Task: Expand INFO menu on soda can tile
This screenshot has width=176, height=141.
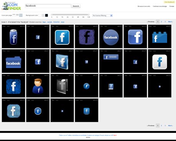Action: tap(22, 26)
